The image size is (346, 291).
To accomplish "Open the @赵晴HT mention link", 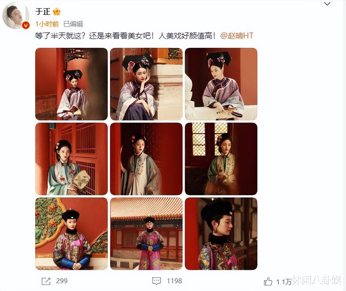I will click(x=237, y=36).
